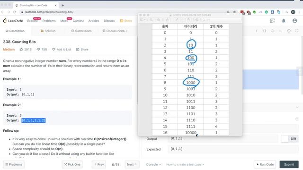The image size is (303, 170).
Task: Click the browser address bar URL
Action: pyautogui.click(x=49, y=12)
